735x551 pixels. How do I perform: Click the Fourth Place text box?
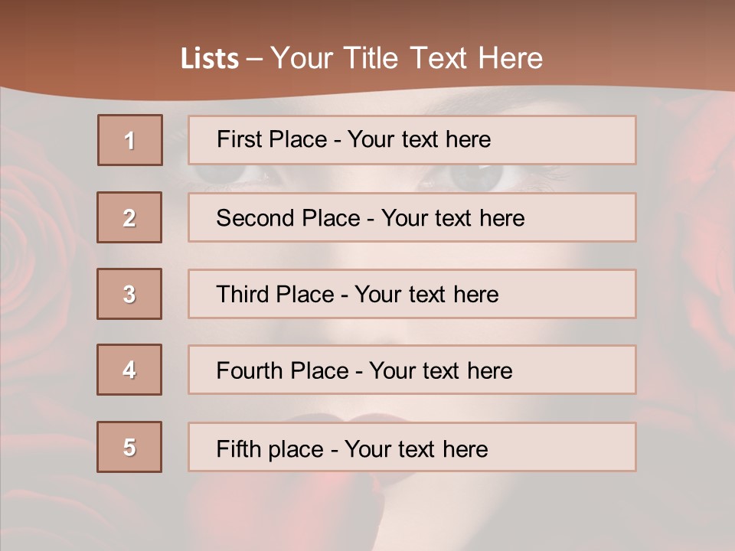pyautogui.click(x=412, y=370)
